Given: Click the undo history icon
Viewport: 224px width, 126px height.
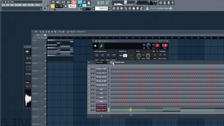Looking at the screenshot, I should [x=161, y=3].
